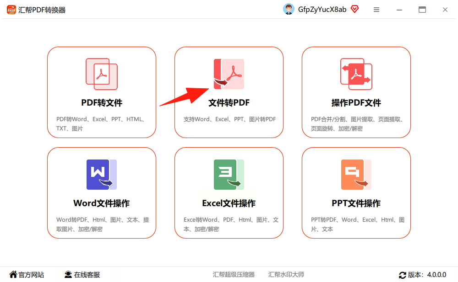This screenshot has height=282, width=458.
Task: Open the PDF转文件 icon
Action: point(102,74)
